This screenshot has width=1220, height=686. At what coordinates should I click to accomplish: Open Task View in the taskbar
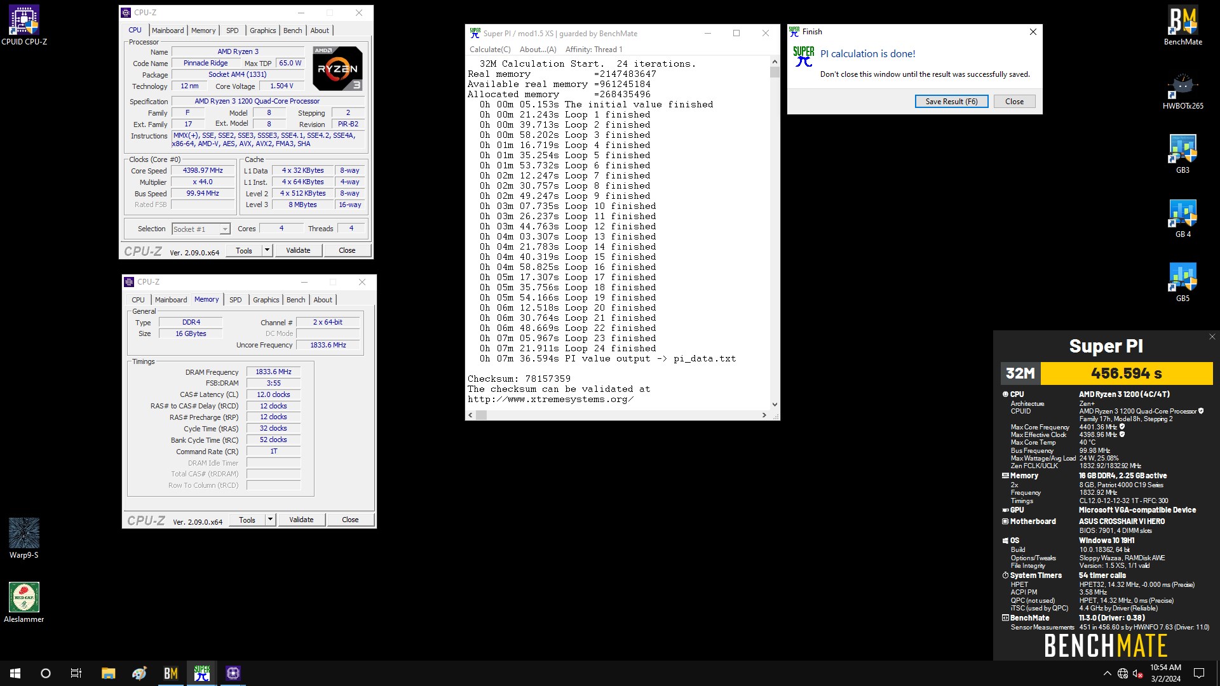point(76,673)
